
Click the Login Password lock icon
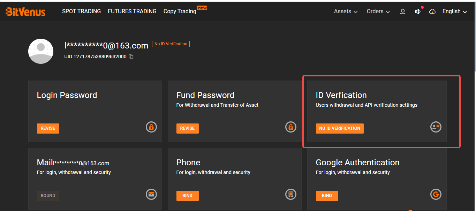pyautogui.click(x=151, y=127)
